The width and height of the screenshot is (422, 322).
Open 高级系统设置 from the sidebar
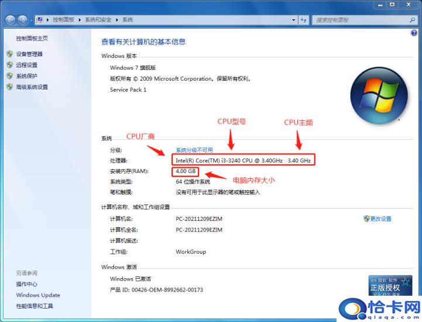point(32,87)
